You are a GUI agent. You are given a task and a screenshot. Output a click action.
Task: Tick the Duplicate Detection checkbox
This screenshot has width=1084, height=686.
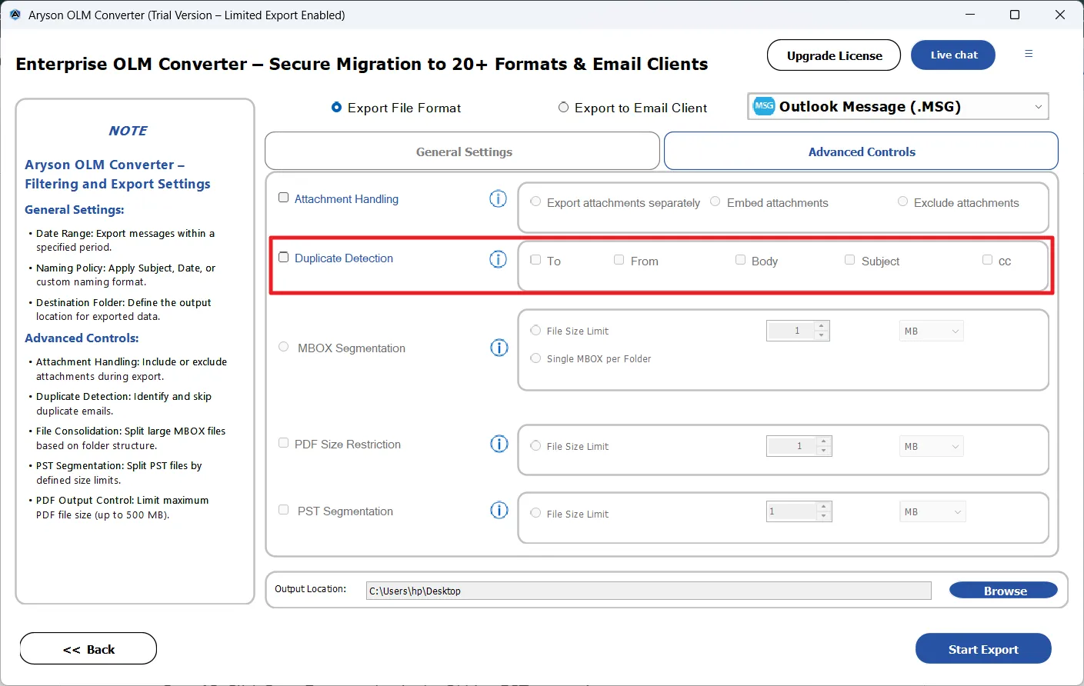click(x=284, y=258)
